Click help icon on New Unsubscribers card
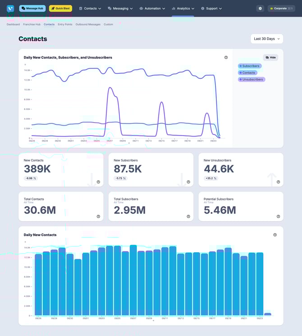This screenshot has height=336, width=302. 278,182
